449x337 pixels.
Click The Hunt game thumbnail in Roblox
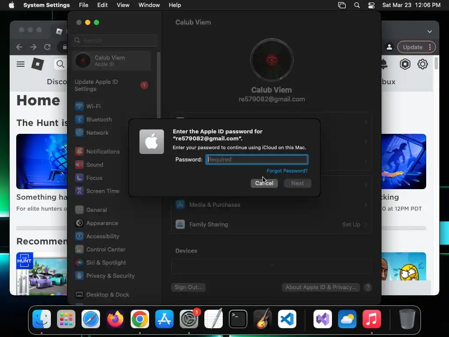point(42,273)
